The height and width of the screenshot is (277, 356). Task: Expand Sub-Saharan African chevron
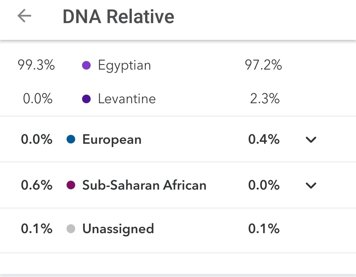tap(311, 185)
